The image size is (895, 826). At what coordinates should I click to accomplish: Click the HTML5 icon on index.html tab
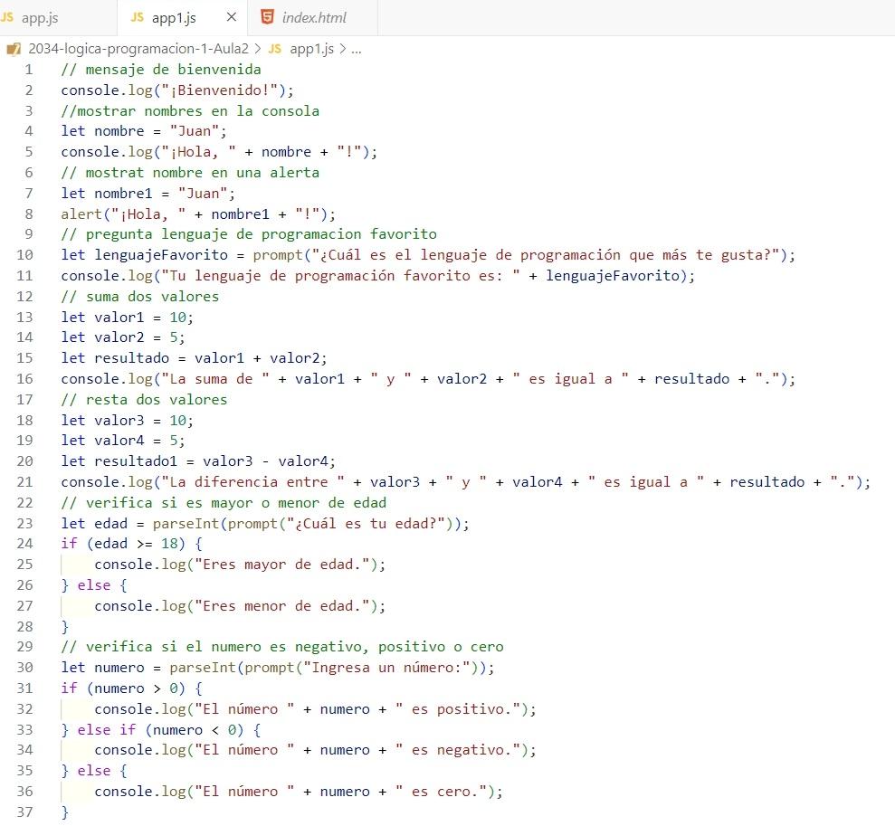click(x=267, y=17)
